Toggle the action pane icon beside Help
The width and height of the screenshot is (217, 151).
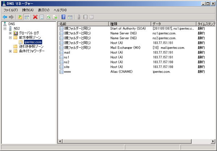coord(70,17)
